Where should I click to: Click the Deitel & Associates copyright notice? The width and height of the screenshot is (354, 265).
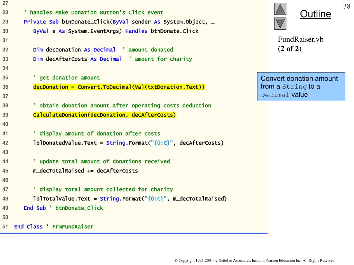tap(255, 261)
